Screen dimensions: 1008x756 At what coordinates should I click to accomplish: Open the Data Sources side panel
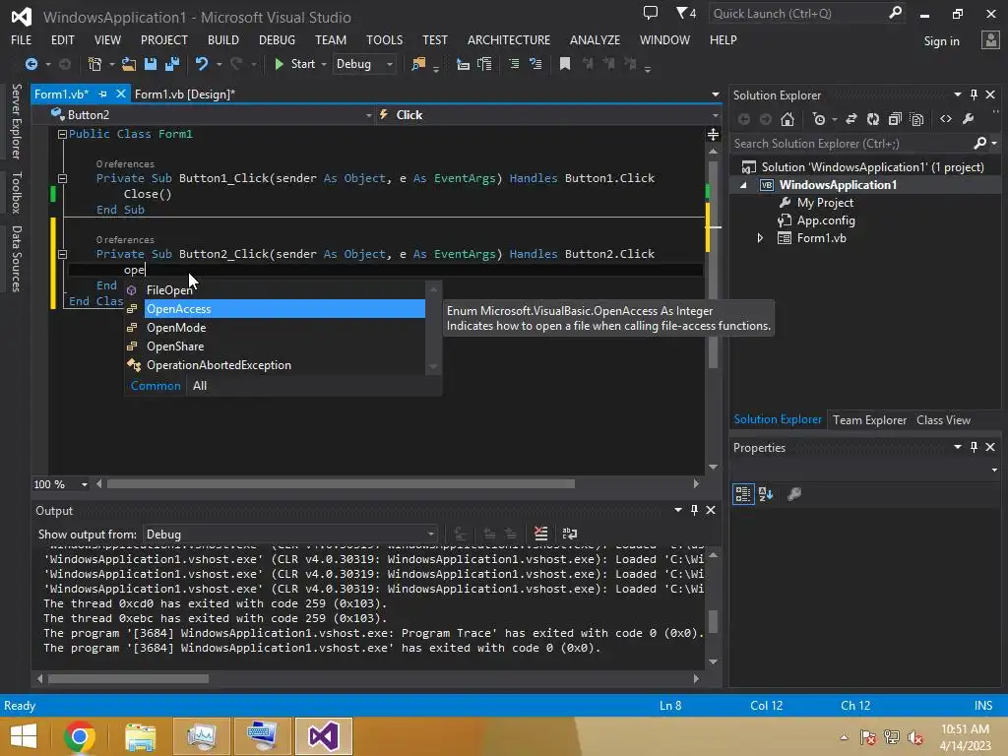point(16,259)
